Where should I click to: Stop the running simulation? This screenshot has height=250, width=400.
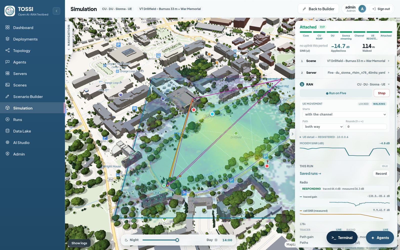point(381,93)
